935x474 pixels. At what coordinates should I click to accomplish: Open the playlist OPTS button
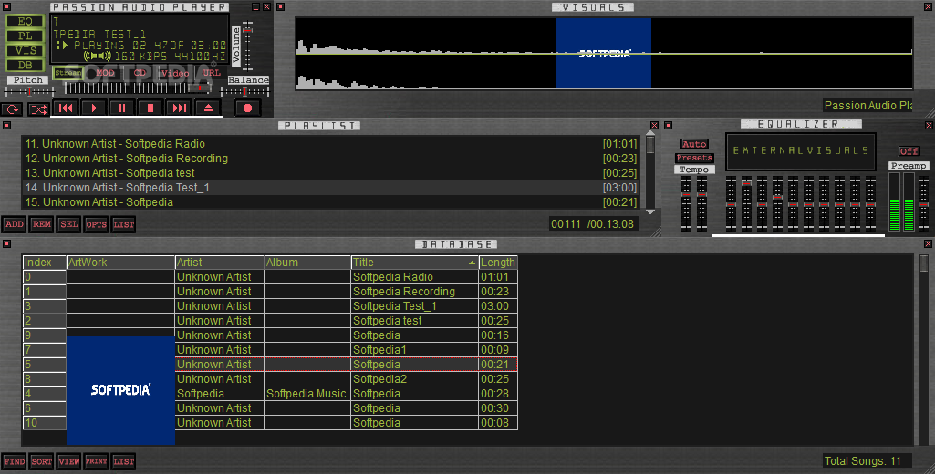click(96, 224)
